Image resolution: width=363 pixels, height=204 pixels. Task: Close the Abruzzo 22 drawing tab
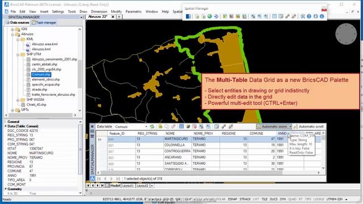(x=113, y=16)
